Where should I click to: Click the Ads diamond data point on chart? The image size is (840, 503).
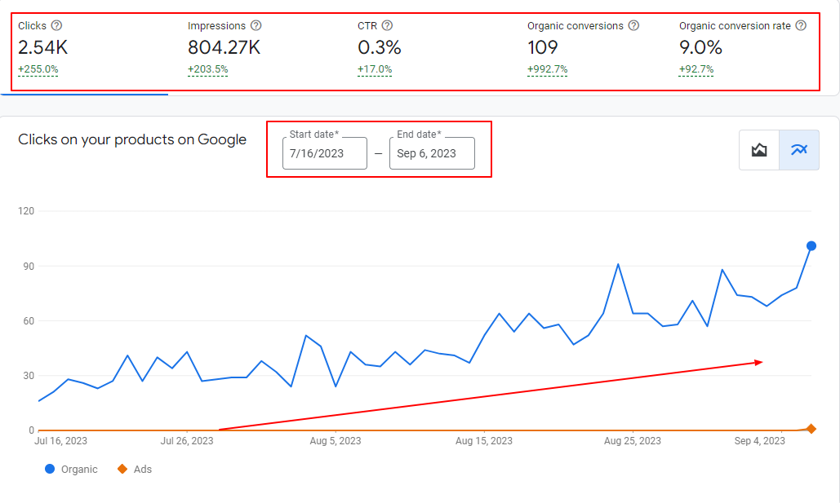(811, 429)
